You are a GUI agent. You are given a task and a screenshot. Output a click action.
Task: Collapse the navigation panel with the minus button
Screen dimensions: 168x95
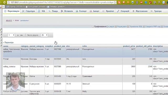pyautogui.click(x=3, y=7)
